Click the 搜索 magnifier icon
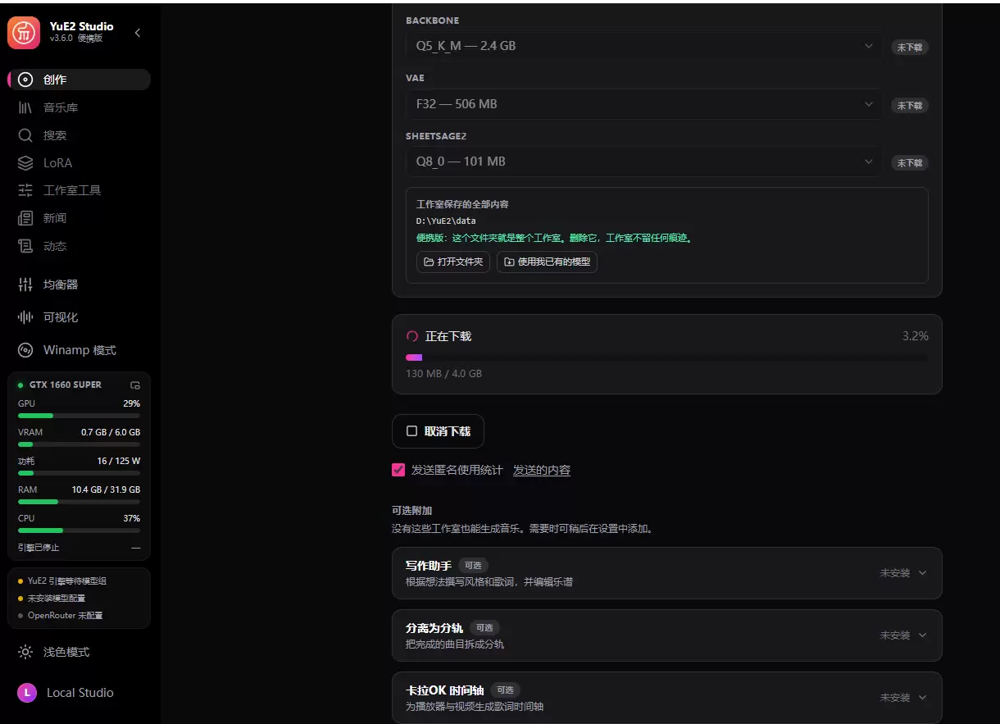Image resolution: width=1000 pixels, height=724 pixels. [25, 135]
